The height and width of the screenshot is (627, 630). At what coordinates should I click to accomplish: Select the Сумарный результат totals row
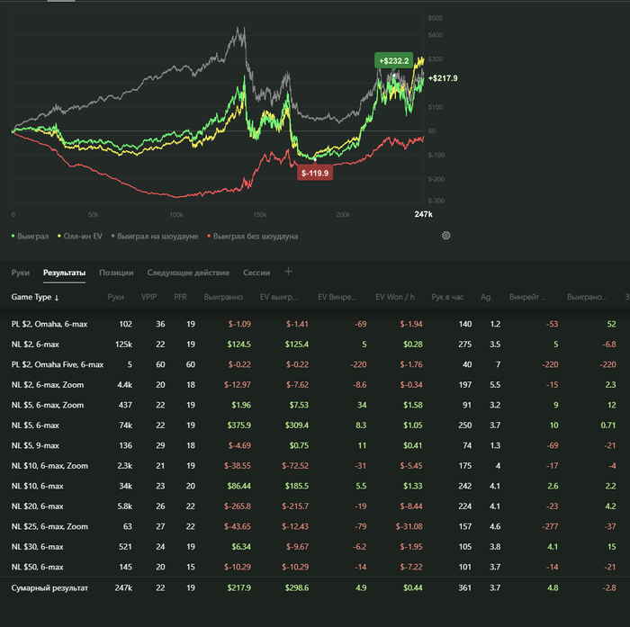coord(315,588)
